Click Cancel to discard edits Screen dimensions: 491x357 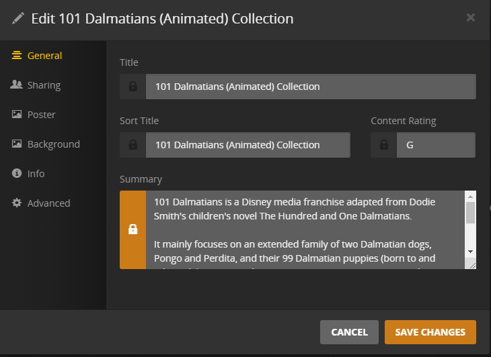tap(350, 332)
